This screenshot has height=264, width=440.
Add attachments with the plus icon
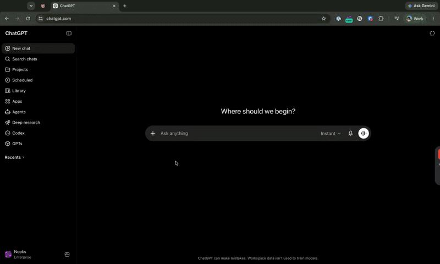pos(153,133)
